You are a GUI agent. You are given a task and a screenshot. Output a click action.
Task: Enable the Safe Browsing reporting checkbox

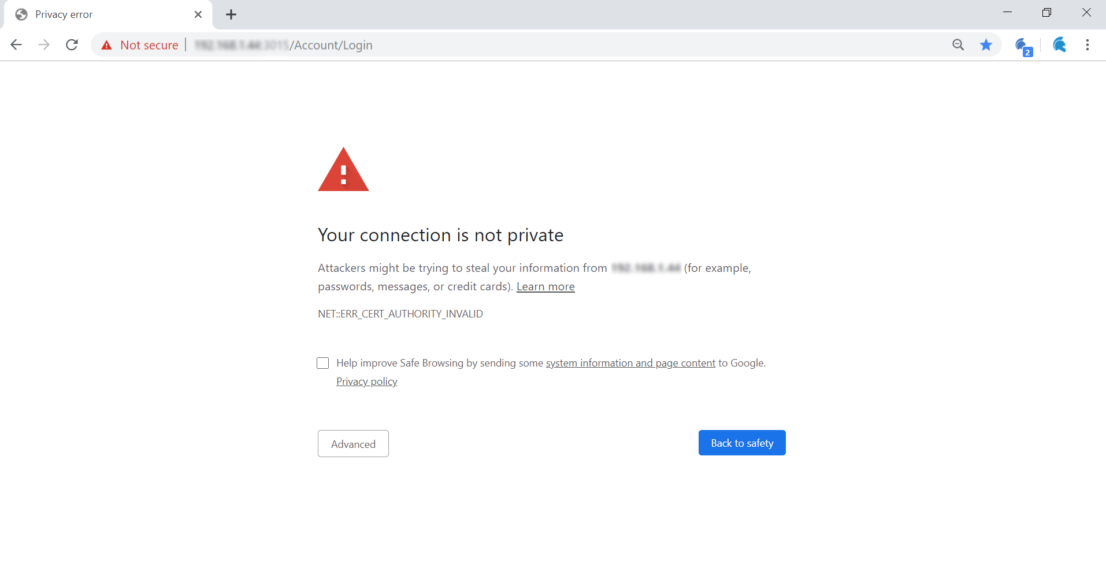pos(323,363)
